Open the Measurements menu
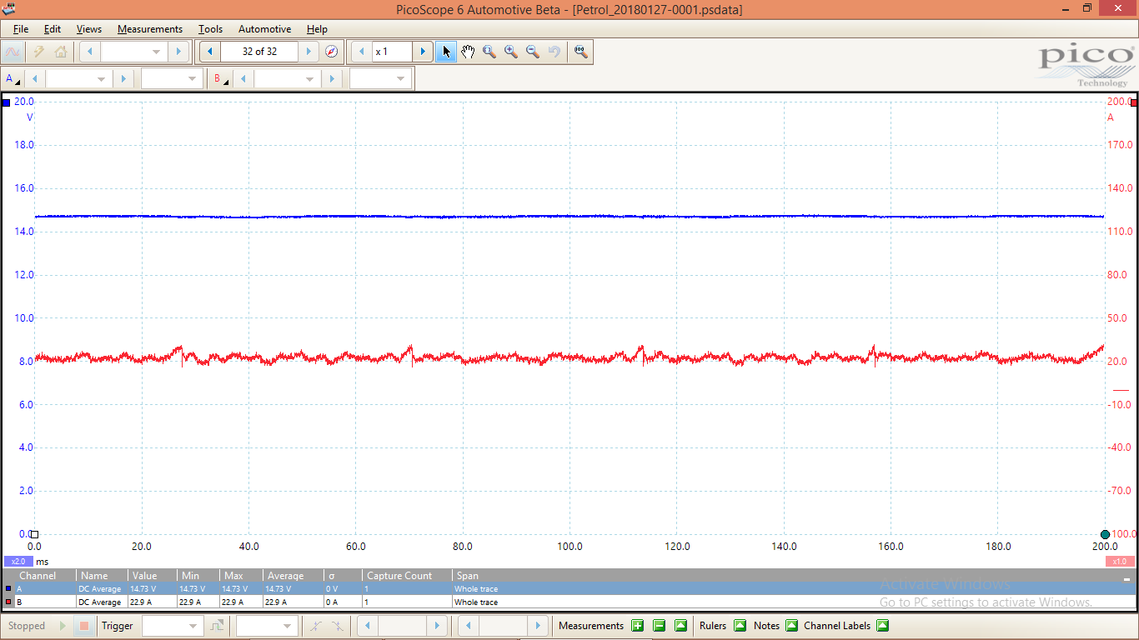The image size is (1139, 640). pyautogui.click(x=149, y=29)
